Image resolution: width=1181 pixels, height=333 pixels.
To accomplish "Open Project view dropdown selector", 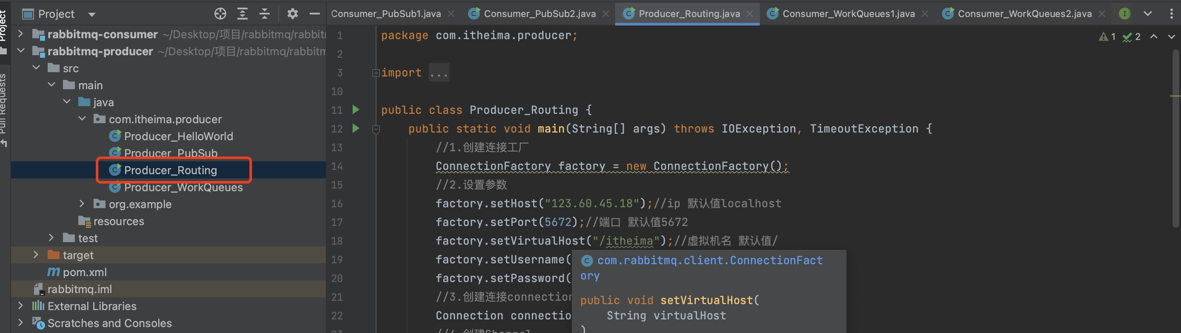I will click(x=92, y=14).
